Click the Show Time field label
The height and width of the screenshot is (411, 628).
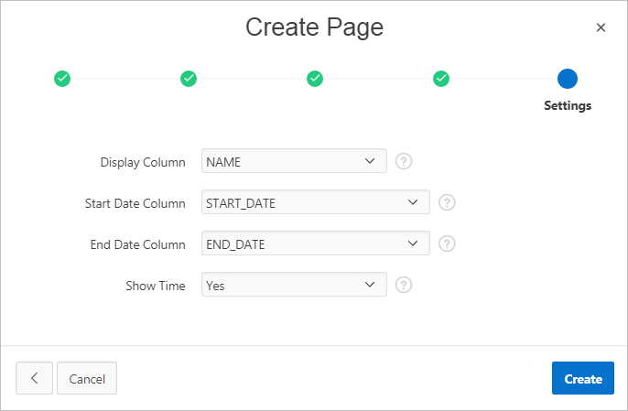click(x=156, y=286)
